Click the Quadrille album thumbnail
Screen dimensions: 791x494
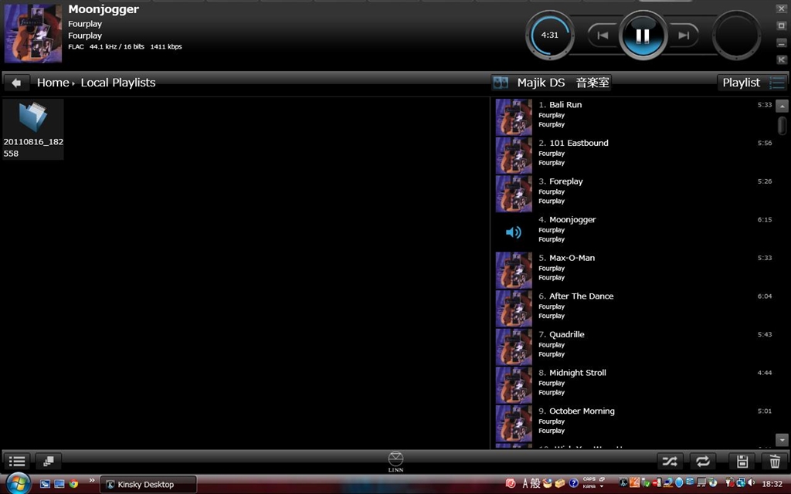click(x=514, y=347)
